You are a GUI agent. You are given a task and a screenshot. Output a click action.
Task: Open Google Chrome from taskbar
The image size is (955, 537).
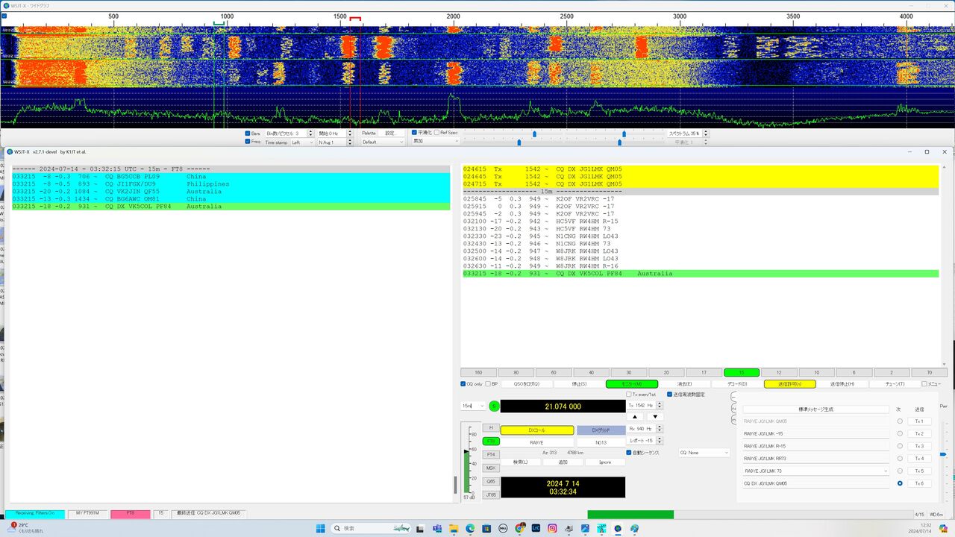tap(520, 528)
